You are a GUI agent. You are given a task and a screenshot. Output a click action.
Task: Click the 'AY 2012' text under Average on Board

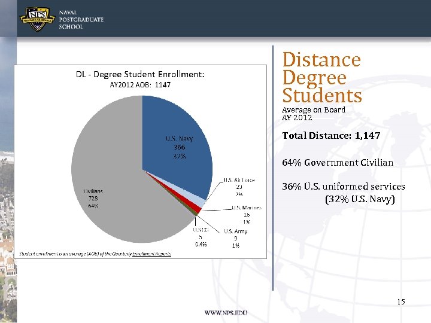(x=297, y=118)
